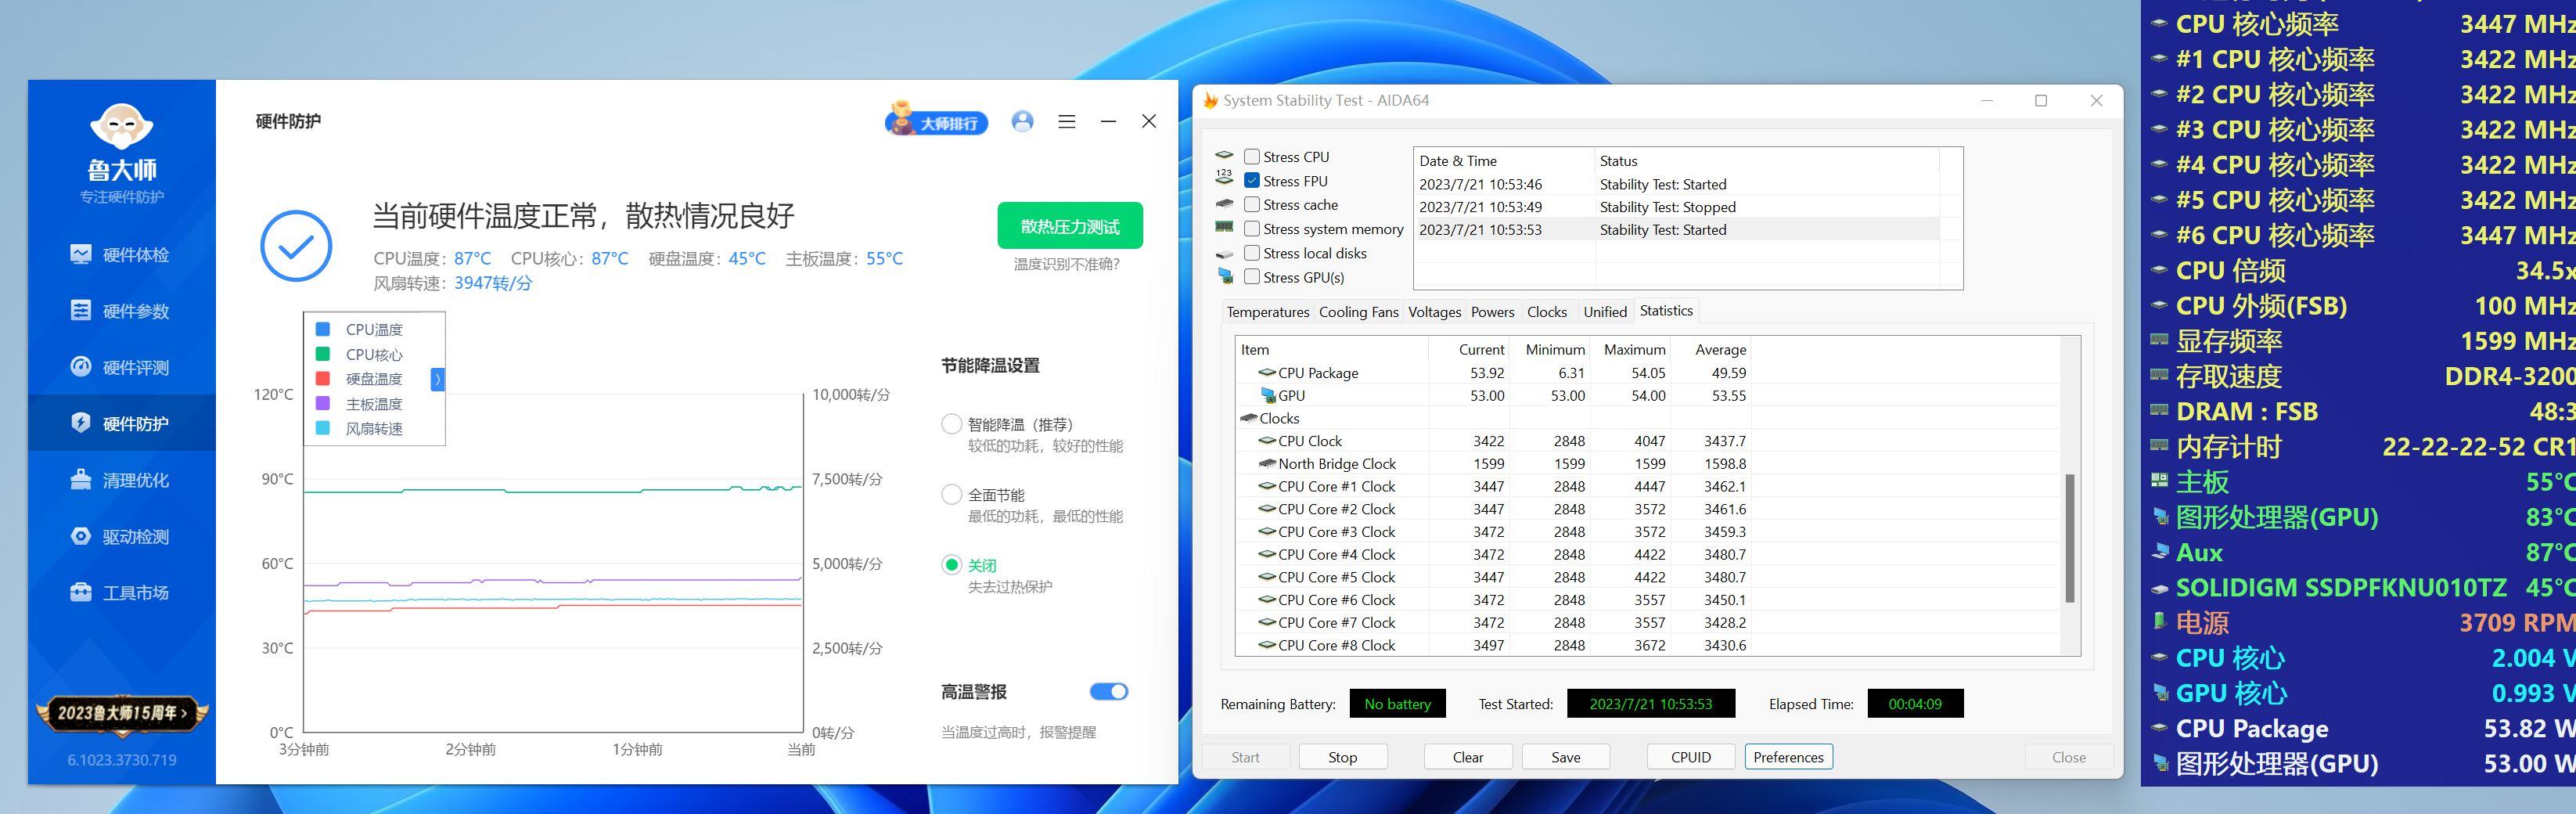Click the 温度识别不准确? link
Viewport: 2576px width, 814px height.
(x=1066, y=264)
